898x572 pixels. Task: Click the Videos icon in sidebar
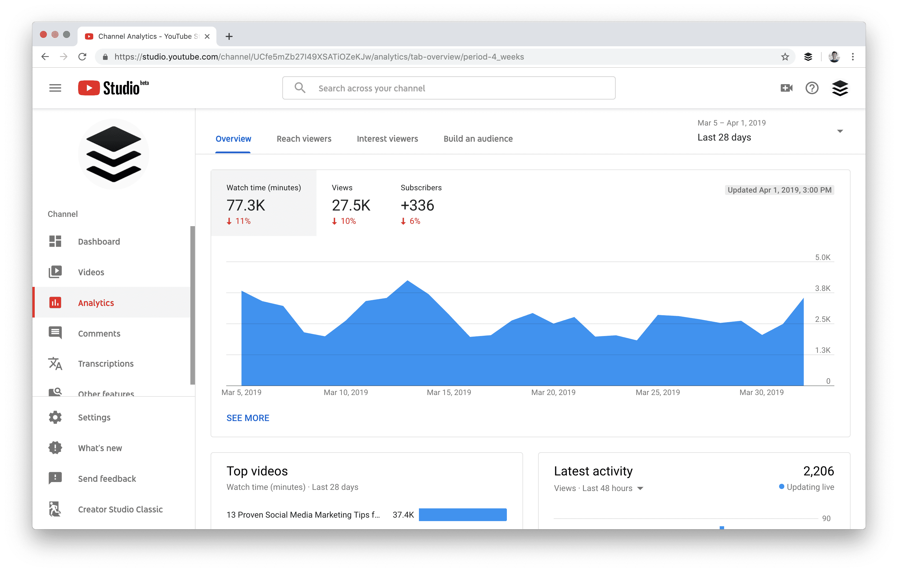coord(56,272)
